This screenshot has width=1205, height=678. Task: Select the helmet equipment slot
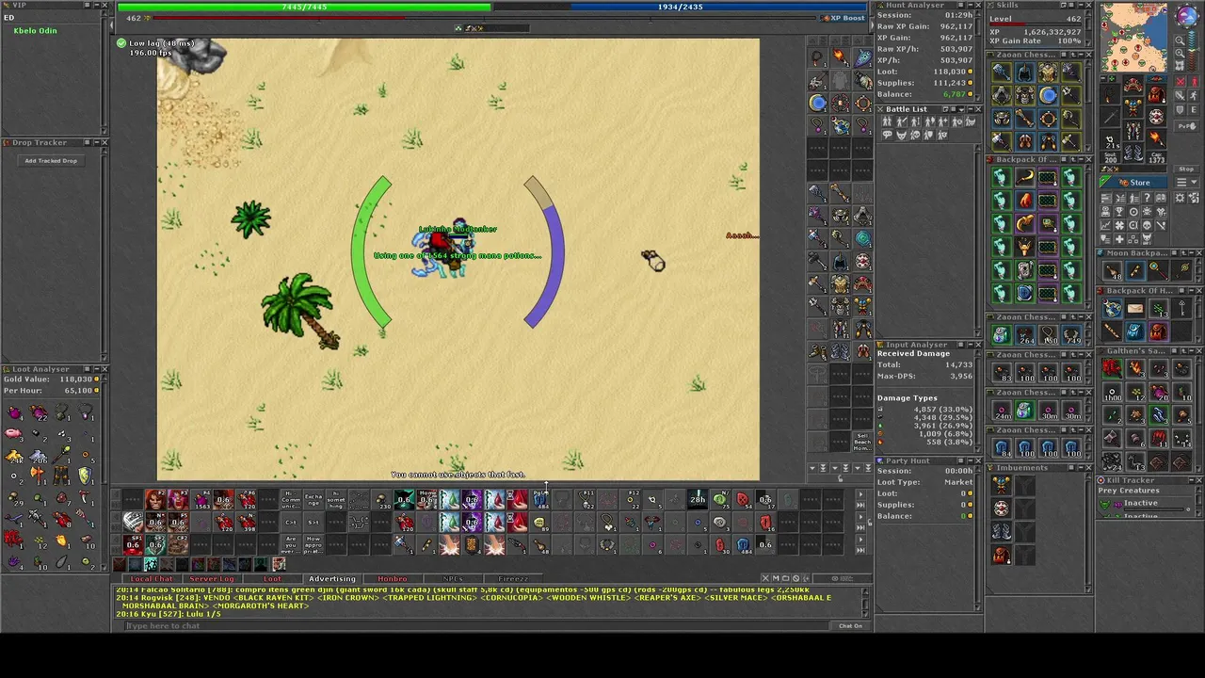pyautogui.click(x=1133, y=85)
